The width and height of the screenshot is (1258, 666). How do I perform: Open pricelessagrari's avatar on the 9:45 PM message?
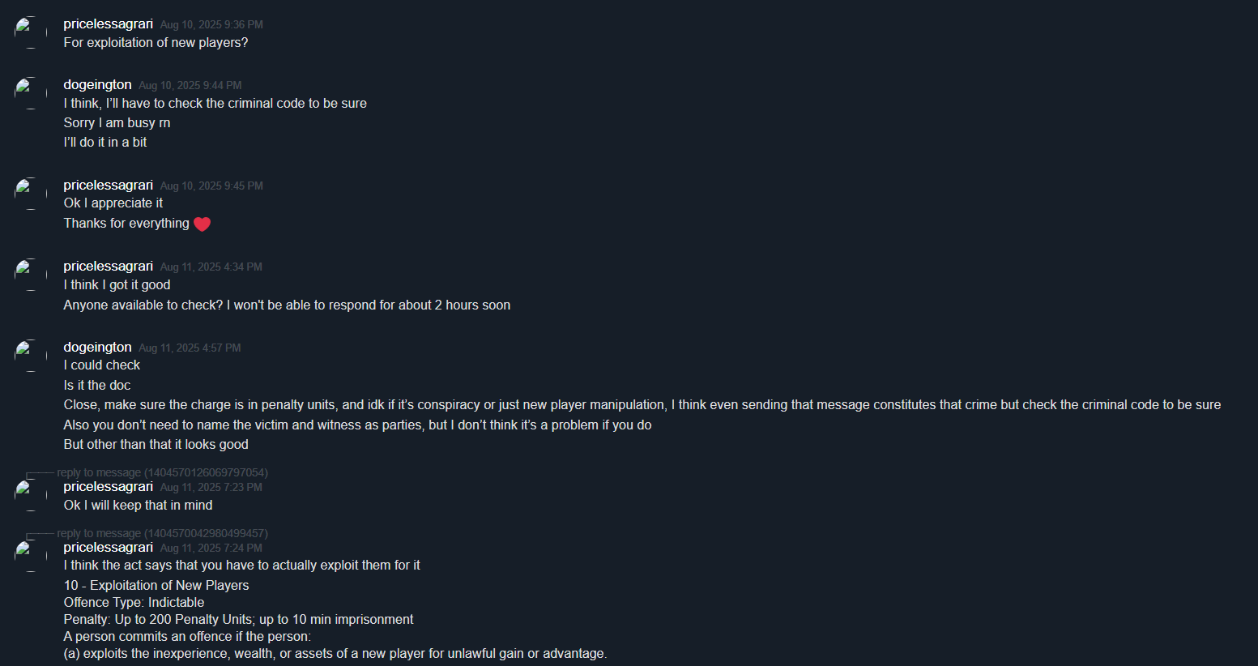coord(31,194)
